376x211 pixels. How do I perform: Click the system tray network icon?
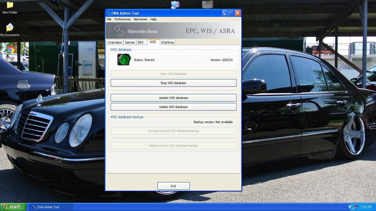coord(355,207)
